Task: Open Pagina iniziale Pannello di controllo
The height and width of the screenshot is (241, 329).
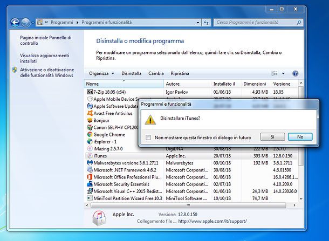Action: pyautogui.click(x=45, y=40)
